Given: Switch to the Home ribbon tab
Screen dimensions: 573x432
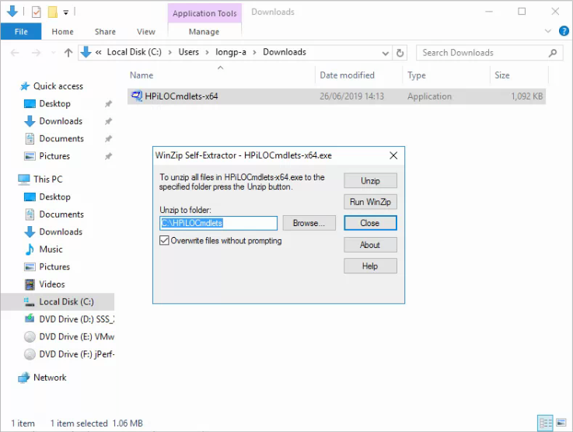Looking at the screenshot, I should point(62,32).
